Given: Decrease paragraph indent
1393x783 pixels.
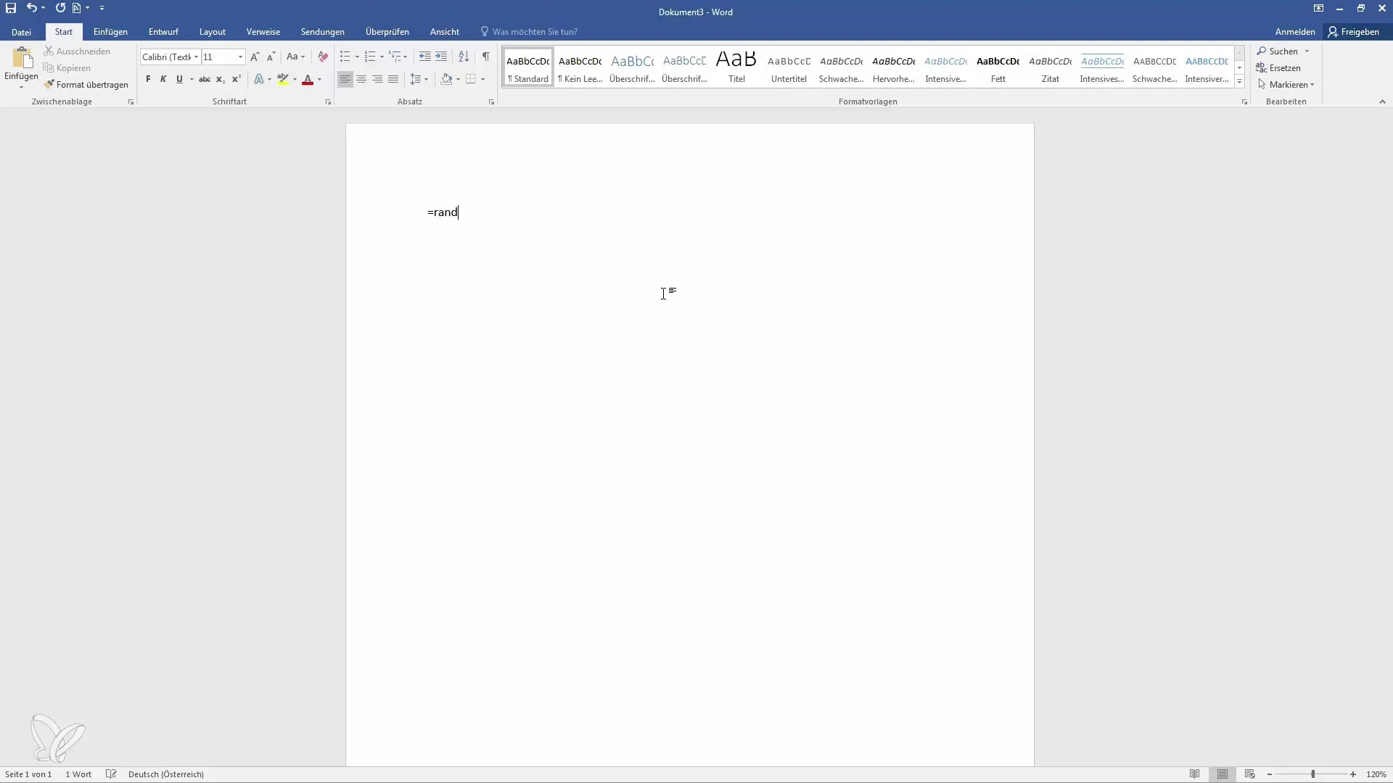Looking at the screenshot, I should pyautogui.click(x=425, y=57).
